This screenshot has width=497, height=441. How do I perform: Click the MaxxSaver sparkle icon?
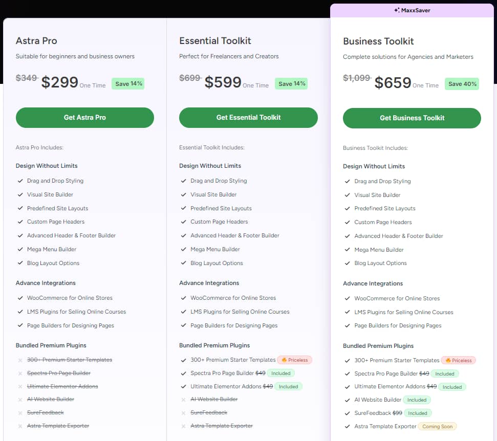(x=397, y=10)
